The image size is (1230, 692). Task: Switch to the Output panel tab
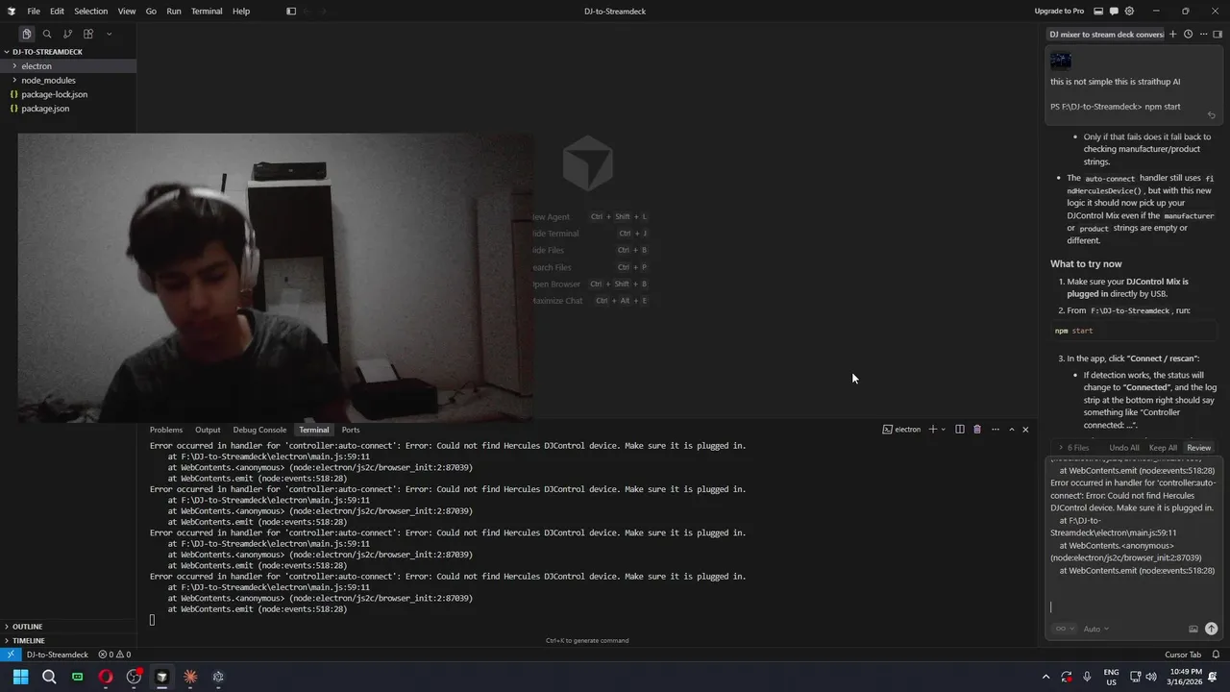[x=208, y=430]
